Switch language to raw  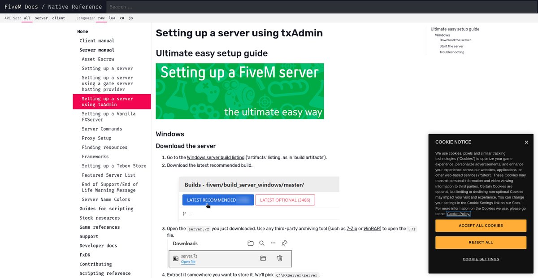point(101,18)
